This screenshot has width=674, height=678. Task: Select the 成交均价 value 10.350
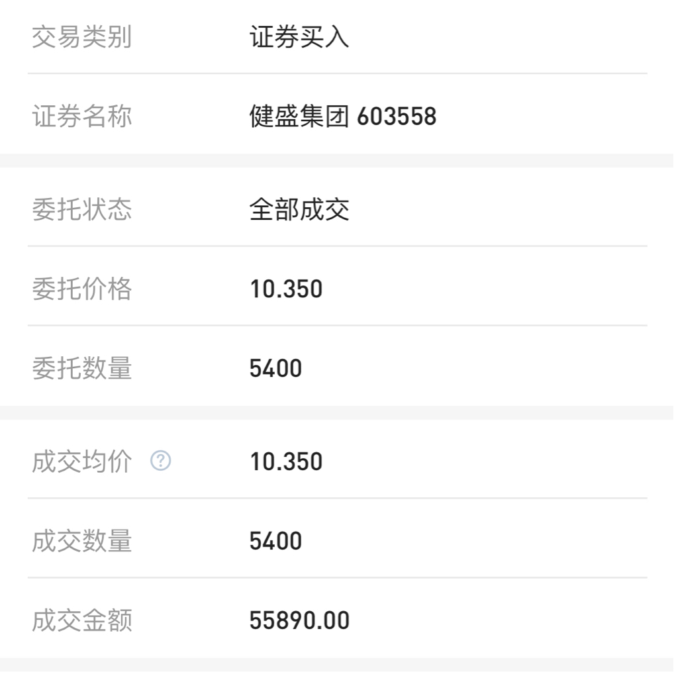point(286,461)
